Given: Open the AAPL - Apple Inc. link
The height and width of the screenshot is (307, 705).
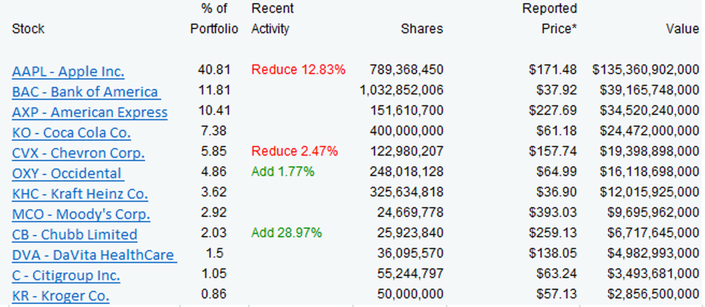Looking at the screenshot, I should pos(68,72).
